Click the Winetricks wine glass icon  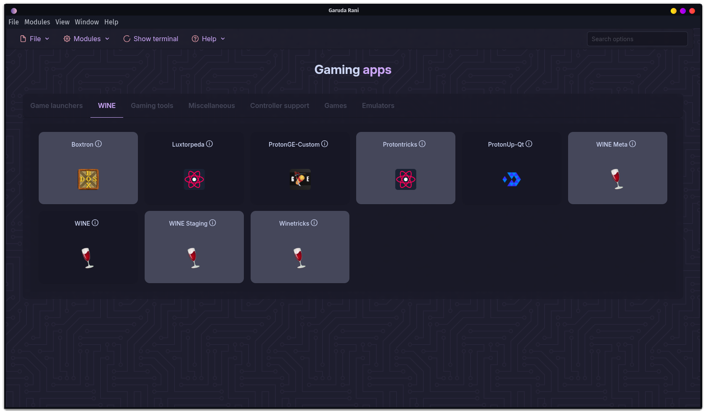point(300,258)
